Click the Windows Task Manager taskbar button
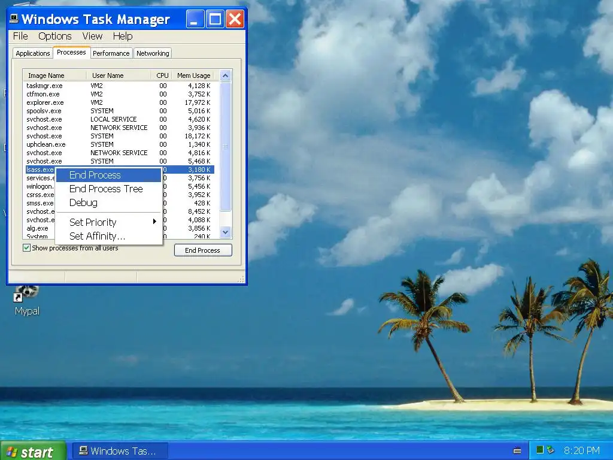 tap(119, 451)
